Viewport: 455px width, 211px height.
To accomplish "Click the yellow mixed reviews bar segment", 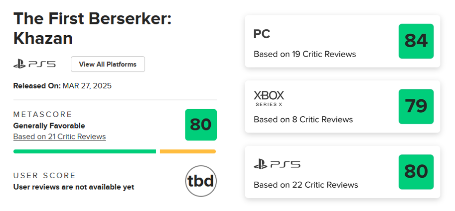I will coord(188,151).
